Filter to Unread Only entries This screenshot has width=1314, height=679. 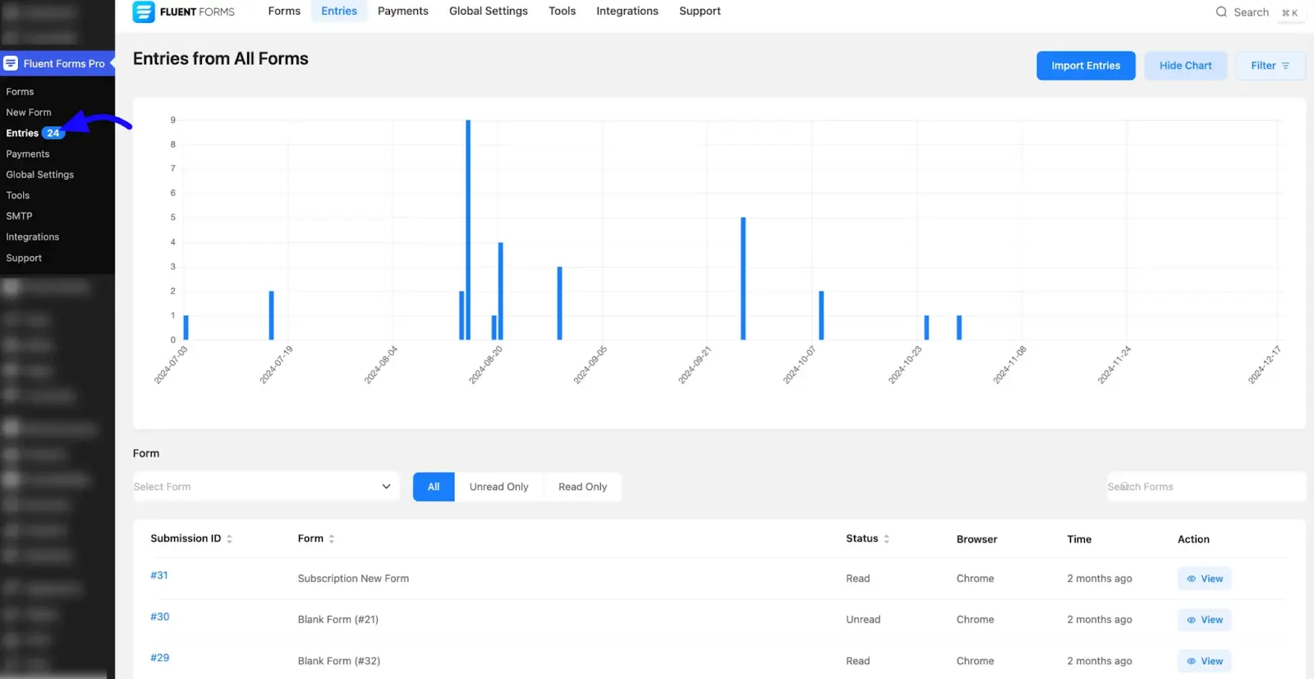(x=498, y=487)
